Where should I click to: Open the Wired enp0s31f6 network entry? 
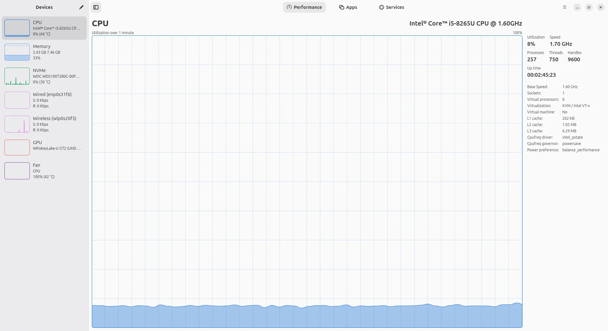tap(44, 100)
